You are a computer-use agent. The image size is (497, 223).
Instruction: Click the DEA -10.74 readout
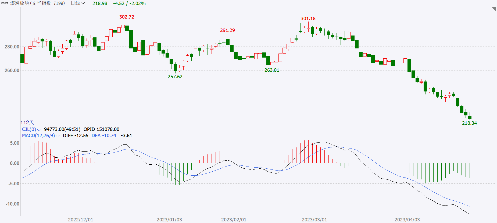104,136
